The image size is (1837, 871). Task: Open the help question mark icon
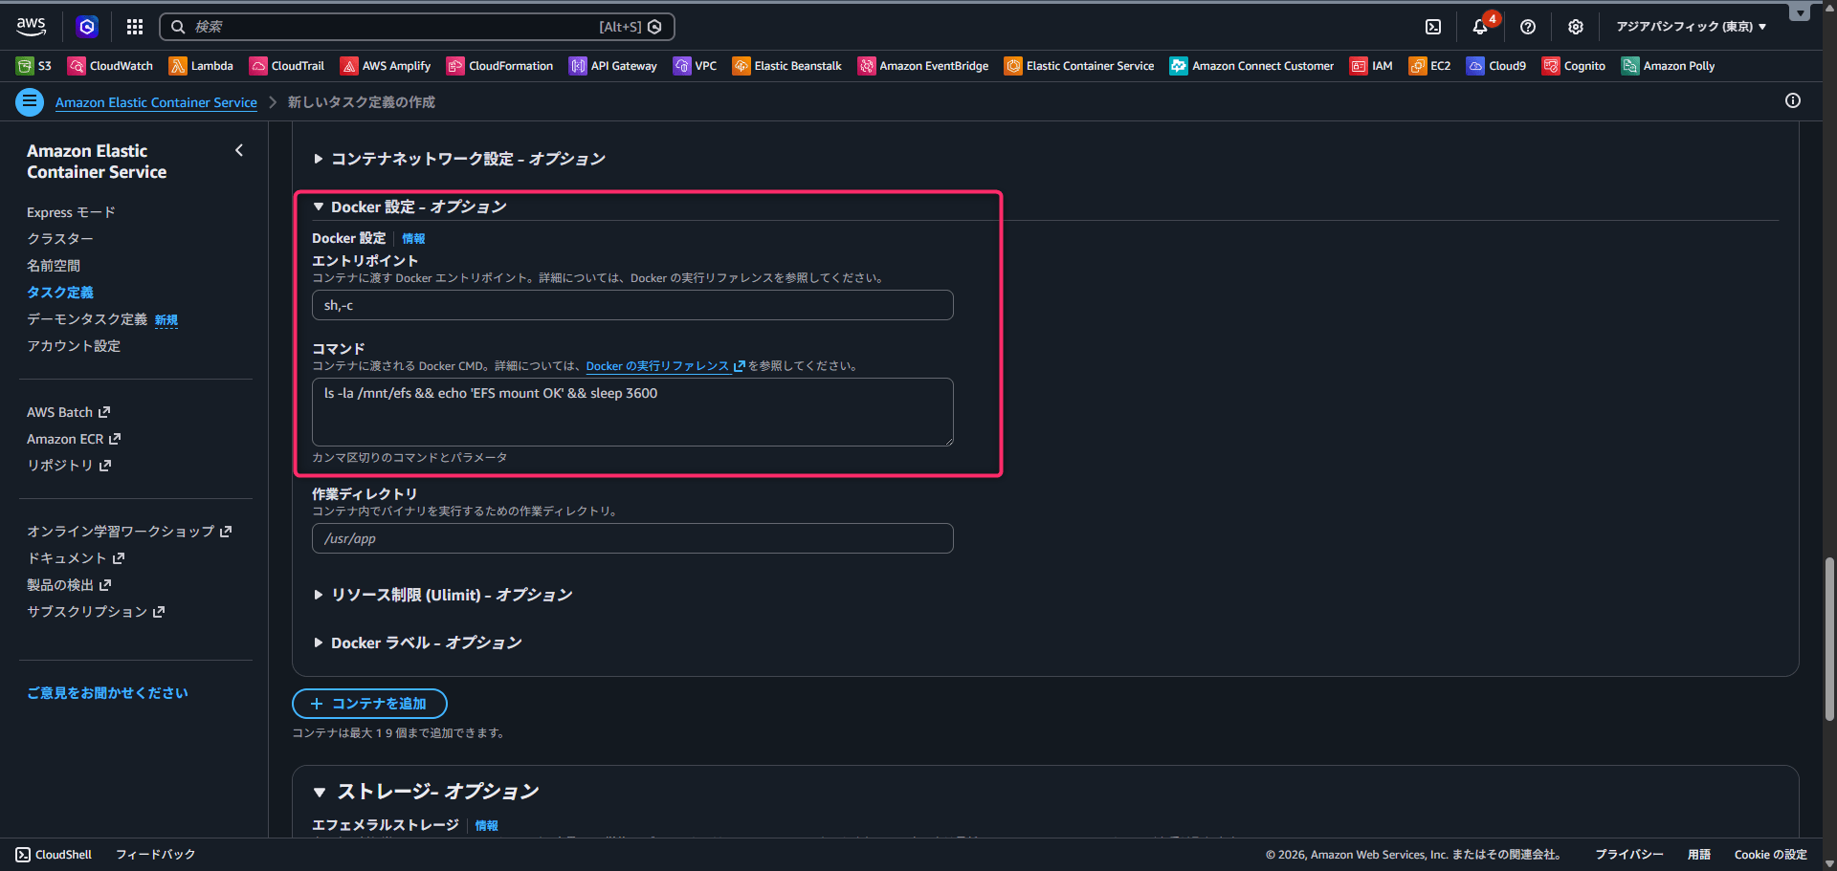1528,27
